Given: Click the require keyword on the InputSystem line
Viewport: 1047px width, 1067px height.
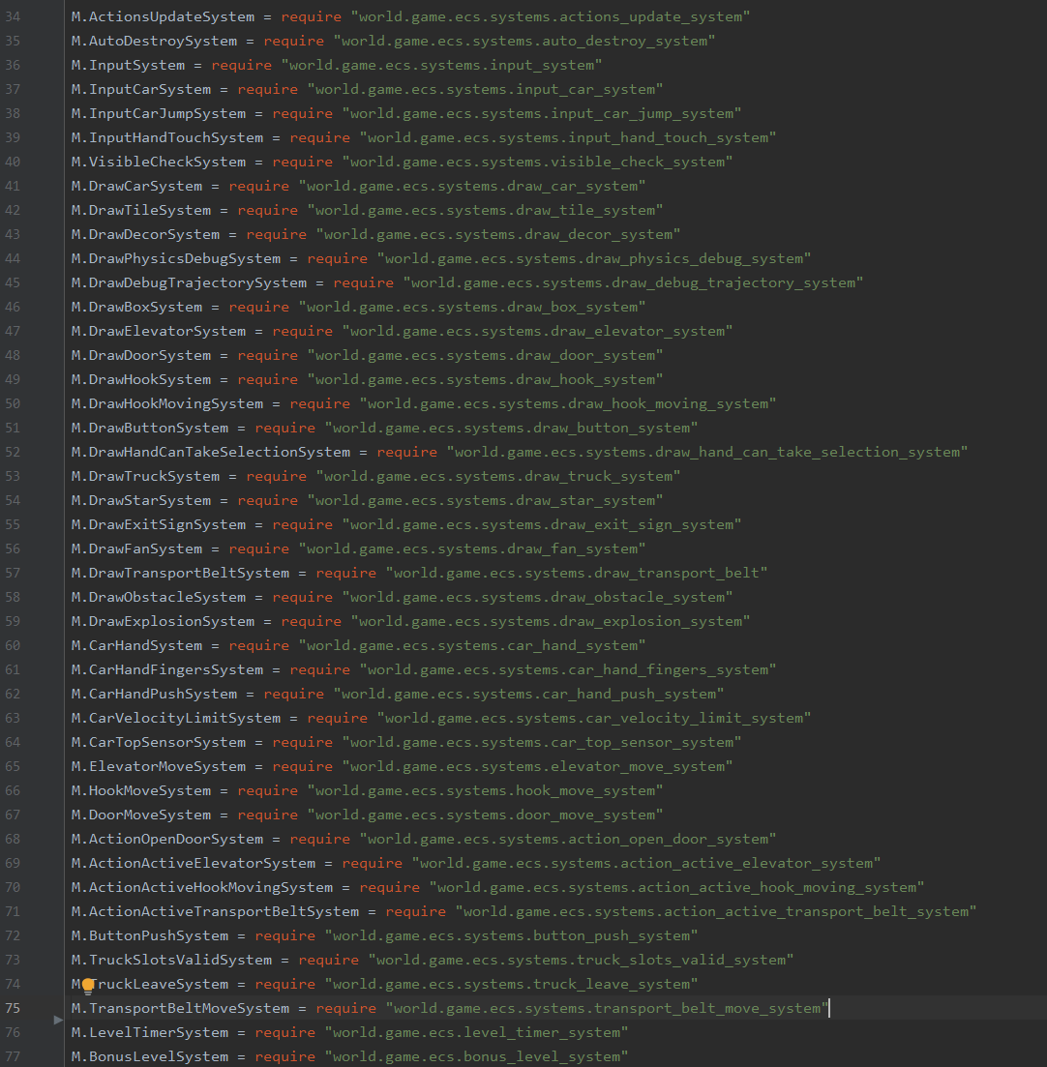Looking at the screenshot, I should [241, 65].
